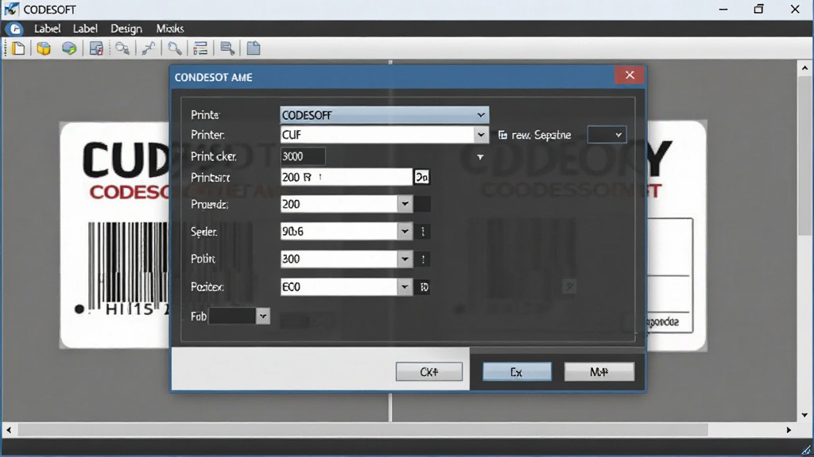This screenshot has height=457, width=814.
Task: Open the Design menu
Action: 126,29
